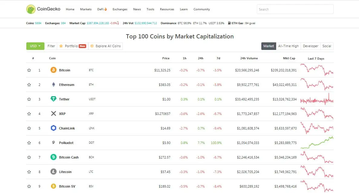Viewport: 359px width, 193px height.
Task: Click the Litecoin coin icon
Action: tap(54, 172)
